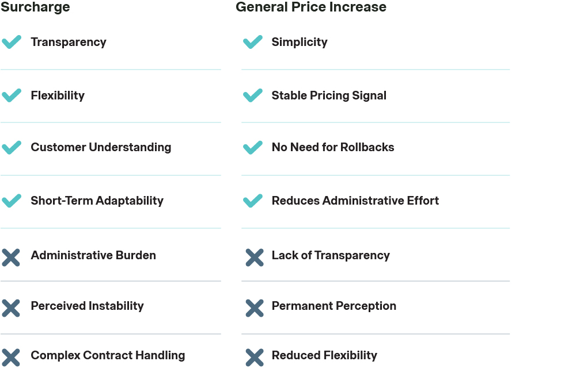
Task: Click the Short-Term Adaptability label
Action: pos(97,201)
